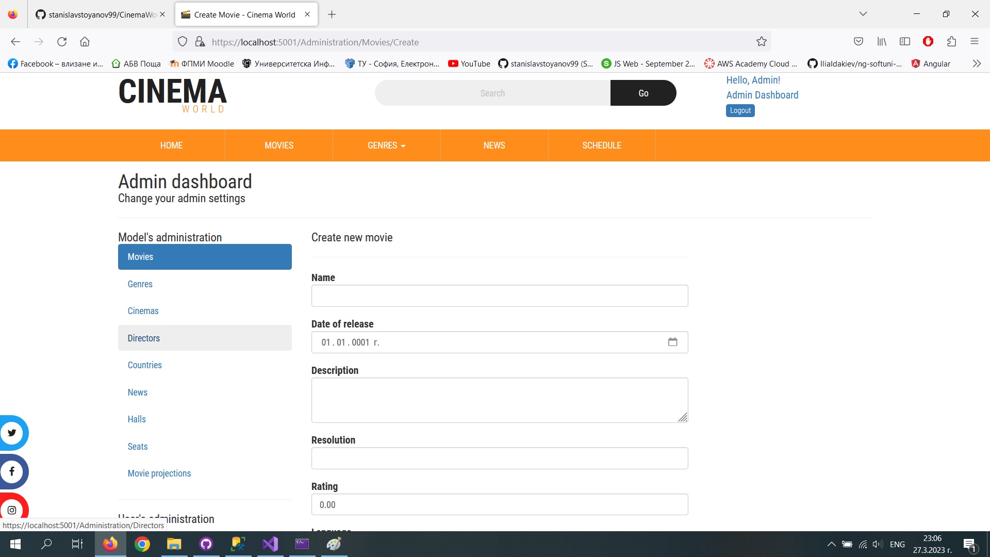Open Hello, Admin! profile link

[x=753, y=80]
